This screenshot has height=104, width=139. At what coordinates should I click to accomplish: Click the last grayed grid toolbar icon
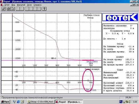pos(39,9)
